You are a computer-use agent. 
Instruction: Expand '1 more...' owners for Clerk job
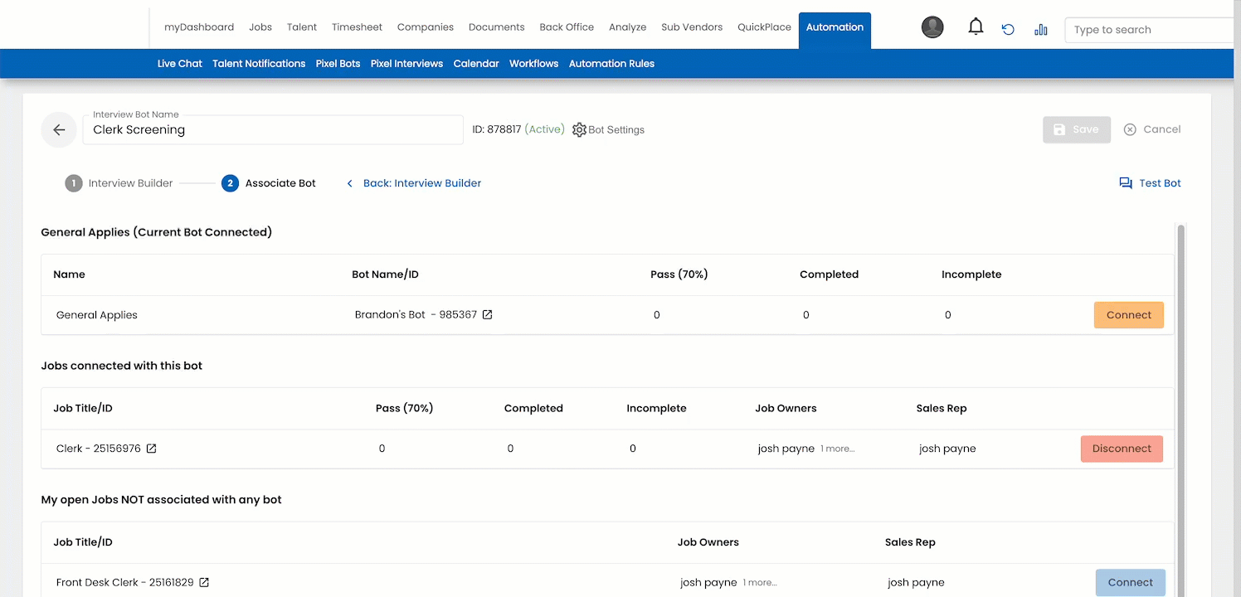point(837,449)
